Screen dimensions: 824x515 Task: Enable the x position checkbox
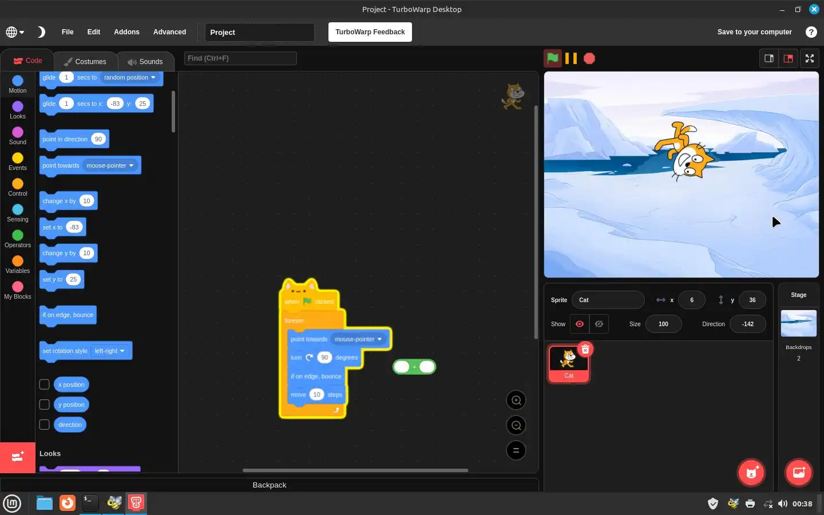(44, 384)
